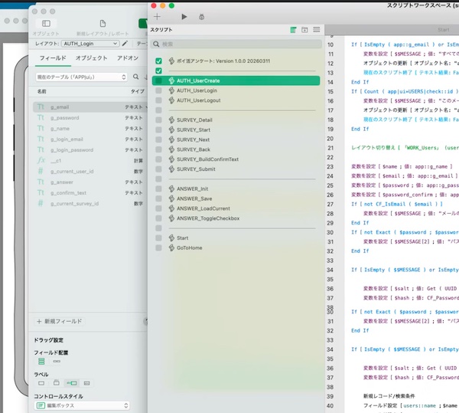This screenshot has width=459, height=413.
Task: Tick the checkbox beside SURVEY_Submit
Action: (x=158, y=169)
